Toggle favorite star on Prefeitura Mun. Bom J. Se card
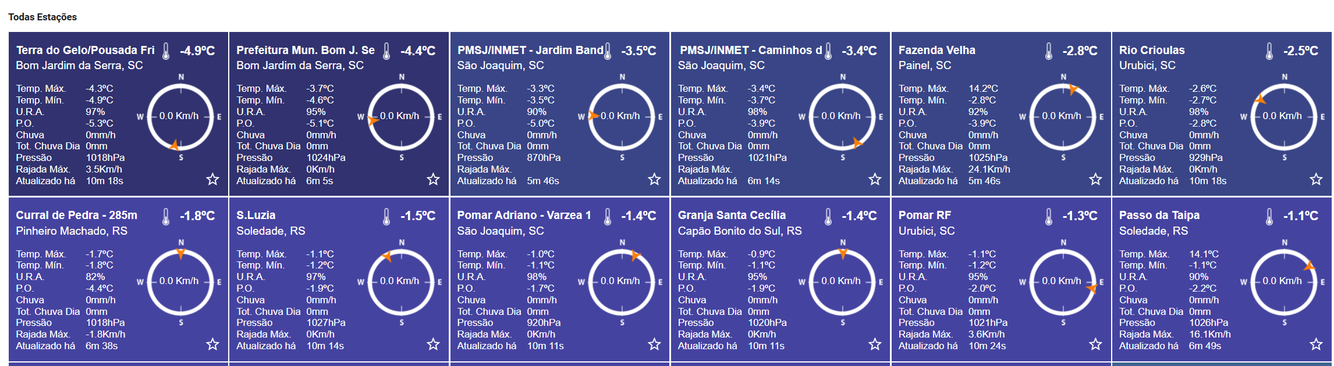Screen dimensions: 1334x366 click(x=433, y=179)
